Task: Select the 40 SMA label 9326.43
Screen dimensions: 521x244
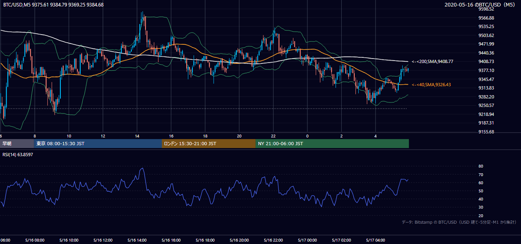Action: [x=431, y=85]
